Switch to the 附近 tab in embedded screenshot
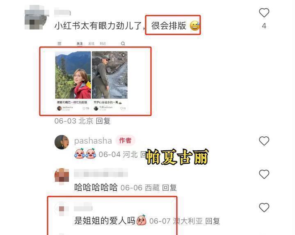 [103, 43]
